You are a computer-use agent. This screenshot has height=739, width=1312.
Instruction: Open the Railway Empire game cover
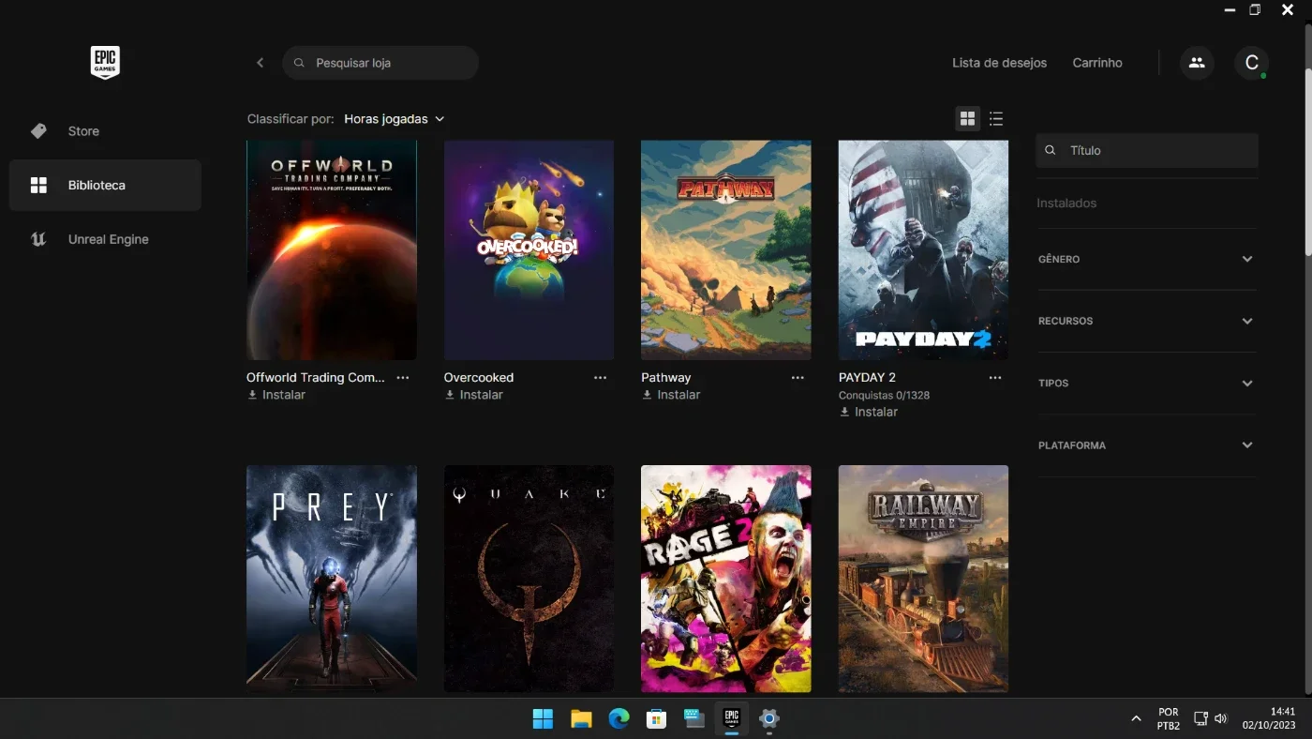coord(923,579)
